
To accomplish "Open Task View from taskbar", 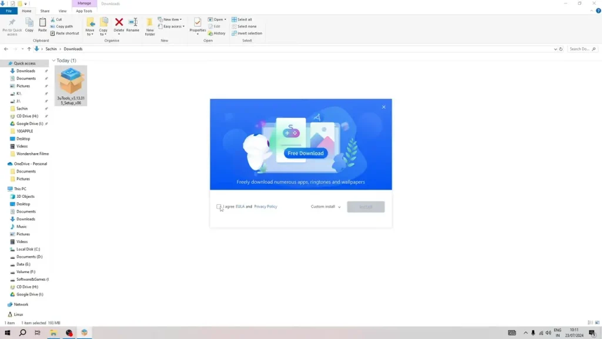I will coord(37,333).
